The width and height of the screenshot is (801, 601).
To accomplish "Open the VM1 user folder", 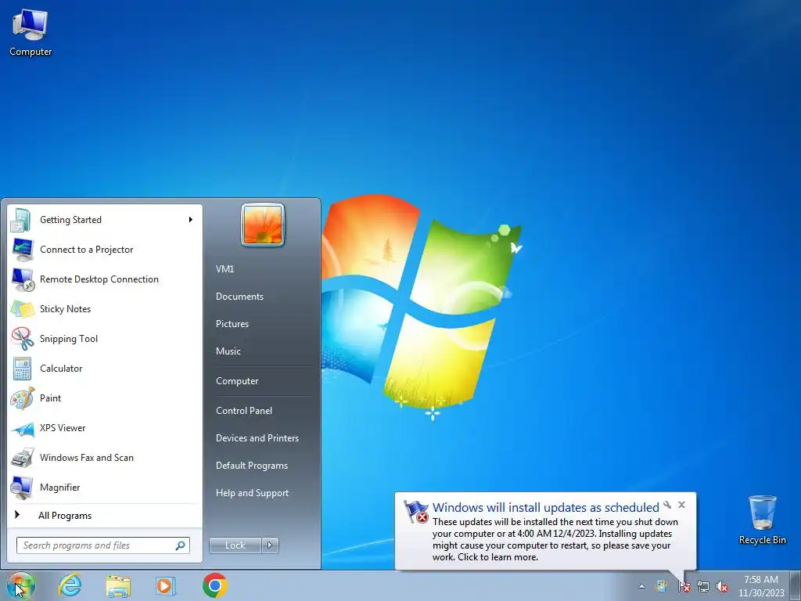I will (x=224, y=269).
